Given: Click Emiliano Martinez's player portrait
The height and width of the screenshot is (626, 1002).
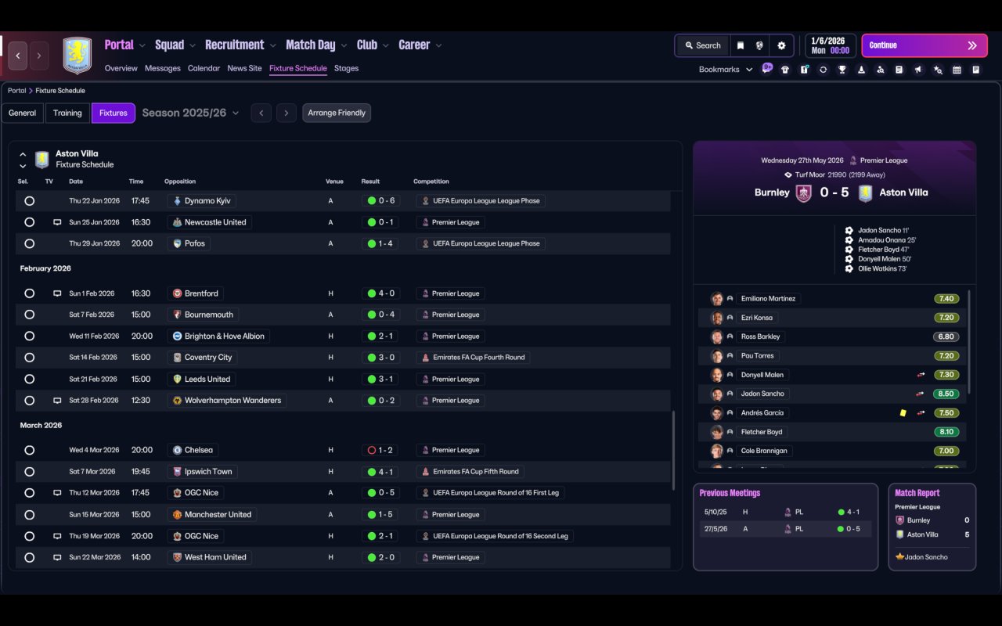Looking at the screenshot, I should point(716,299).
